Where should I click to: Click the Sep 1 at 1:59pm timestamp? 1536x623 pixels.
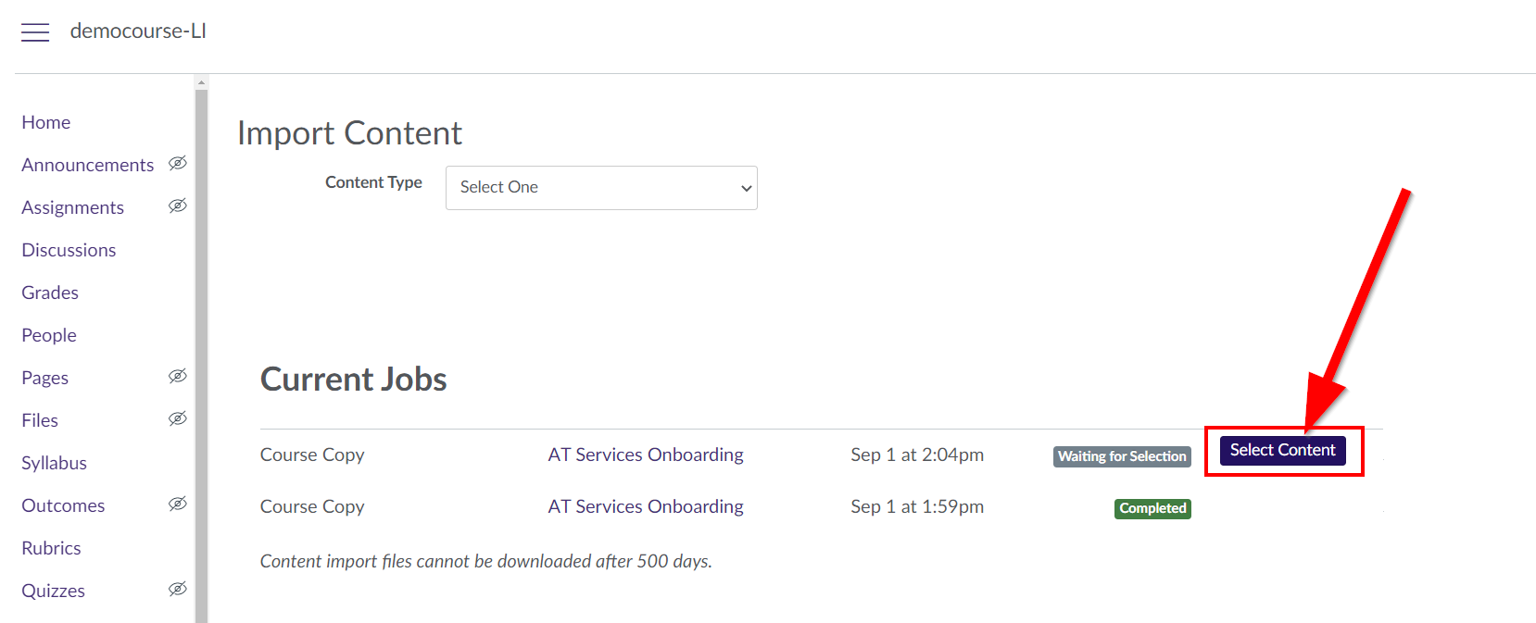917,506
